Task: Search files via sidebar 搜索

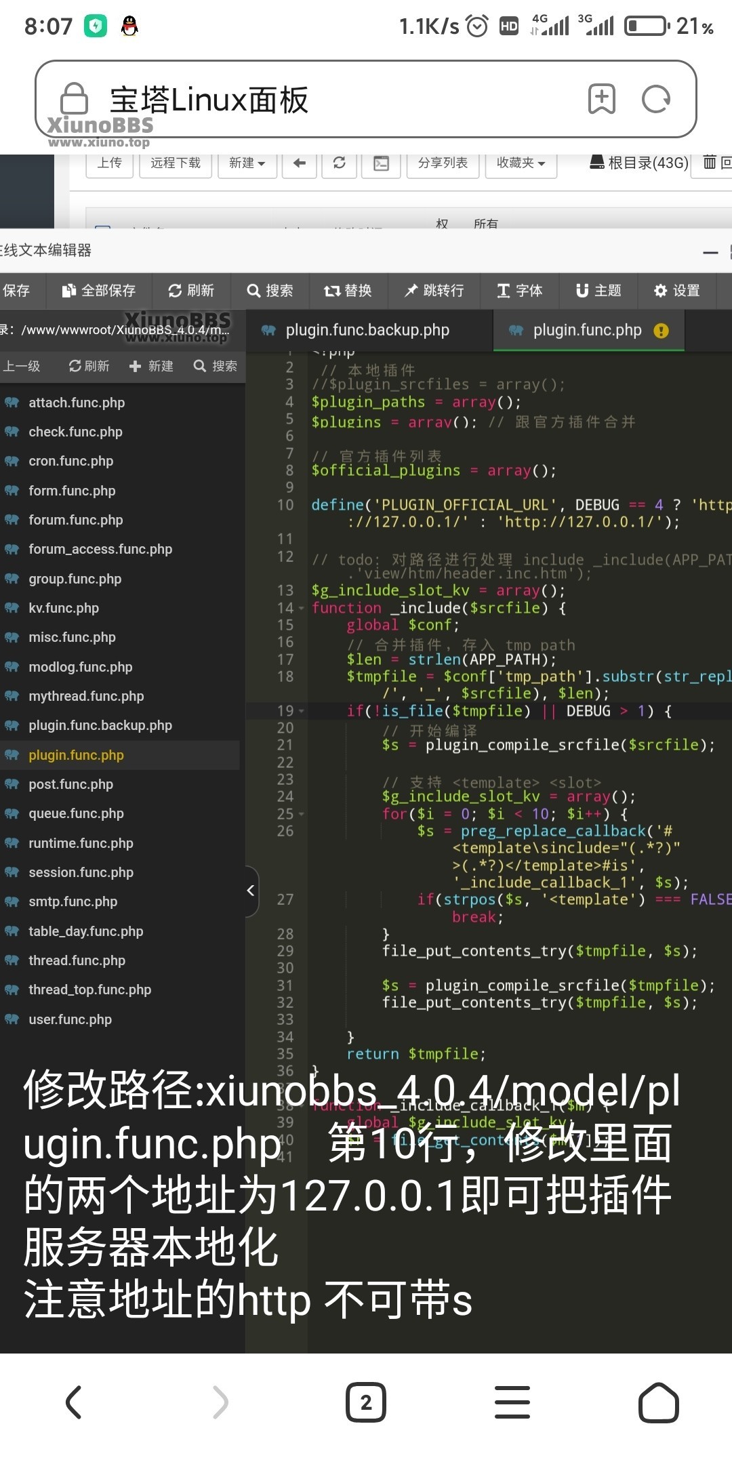Action: [x=216, y=367]
